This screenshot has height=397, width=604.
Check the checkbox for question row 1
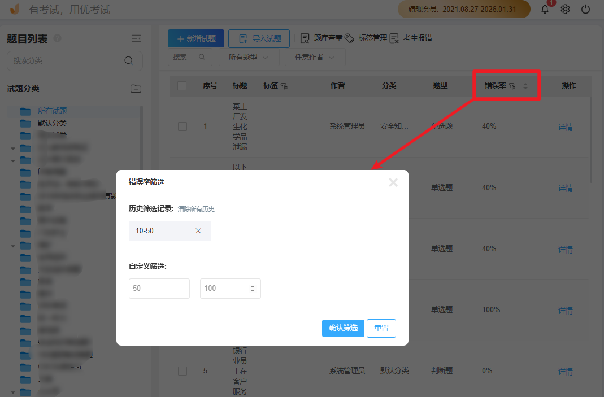pyautogui.click(x=182, y=126)
